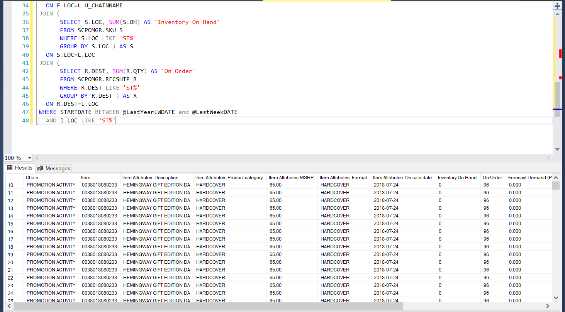
Task: Switch to the Results tab
Action: (x=20, y=168)
